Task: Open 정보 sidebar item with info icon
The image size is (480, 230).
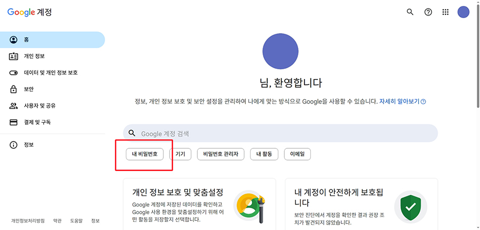Action: pos(52,145)
